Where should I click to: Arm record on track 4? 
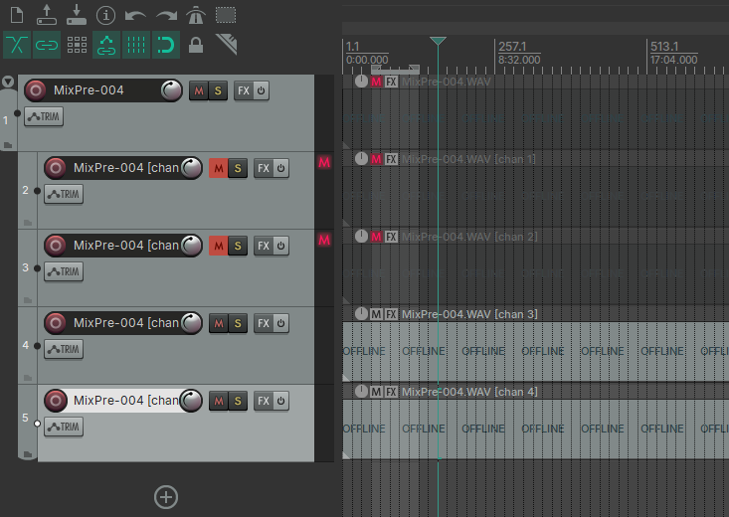[56, 323]
